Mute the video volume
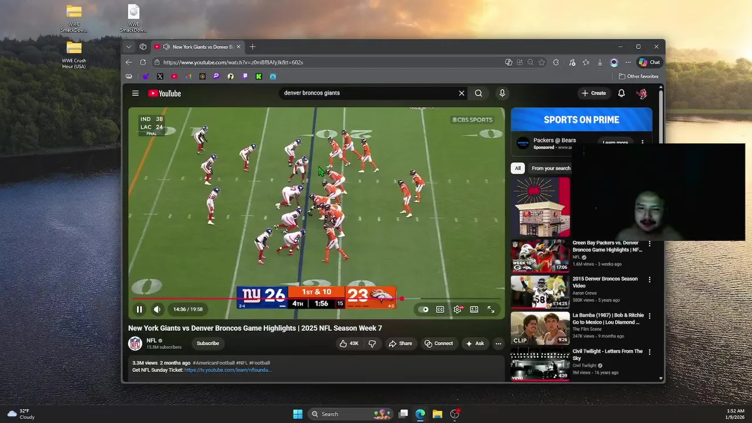The width and height of the screenshot is (752, 423). click(157, 309)
